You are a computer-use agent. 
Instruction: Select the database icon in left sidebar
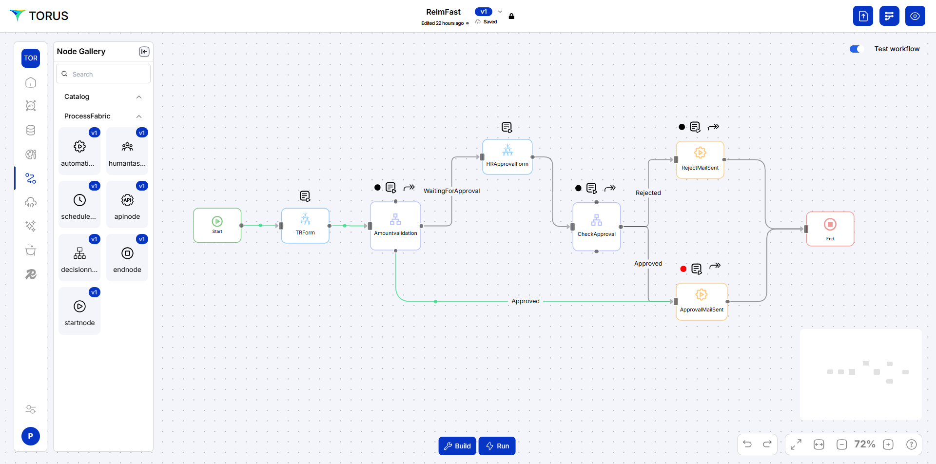pos(31,130)
